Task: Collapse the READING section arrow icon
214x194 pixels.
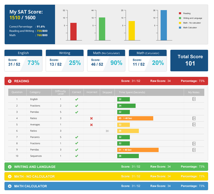Action: (10, 81)
